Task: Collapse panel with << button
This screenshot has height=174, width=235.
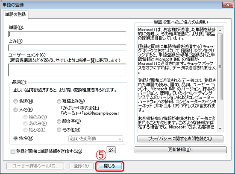Action: (x=111, y=150)
